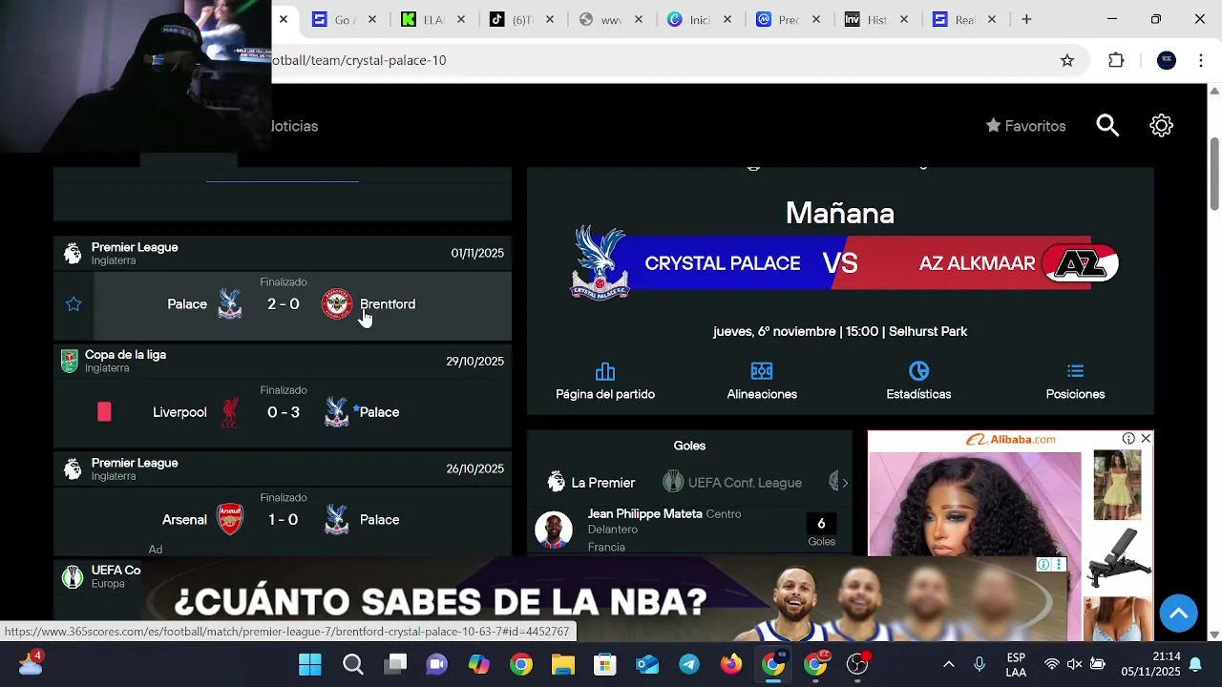Open the Arsenal 1 - 0 Palace match
The image size is (1222, 687).
pos(283,520)
